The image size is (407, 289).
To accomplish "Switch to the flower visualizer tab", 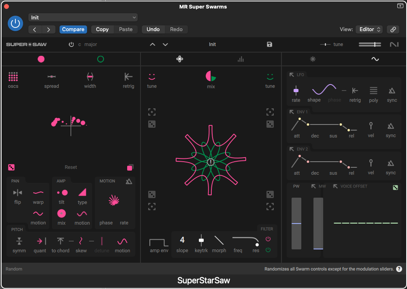I will (x=180, y=59).
